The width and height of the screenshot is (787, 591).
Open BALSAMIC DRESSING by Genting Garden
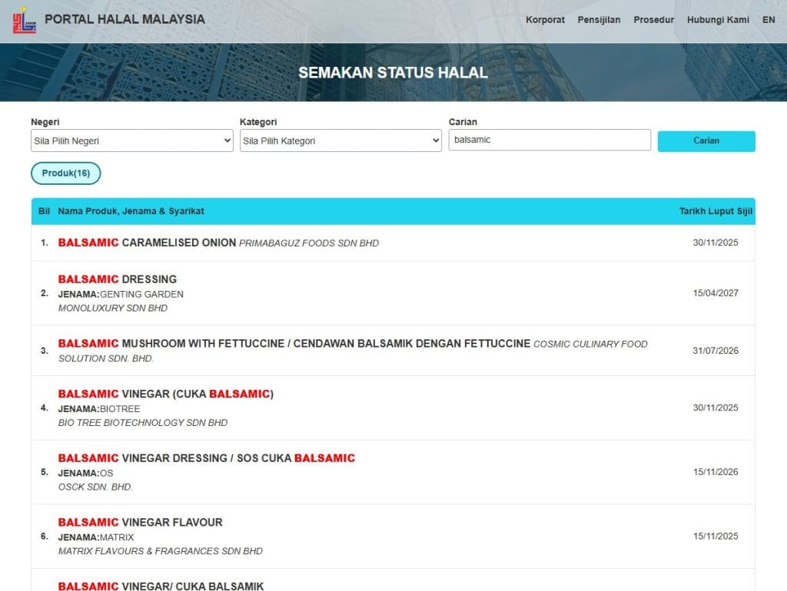coord(117,279)
